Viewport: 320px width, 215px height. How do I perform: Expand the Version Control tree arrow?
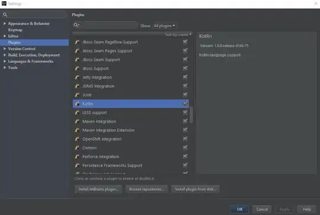click(x=5, y=49)
